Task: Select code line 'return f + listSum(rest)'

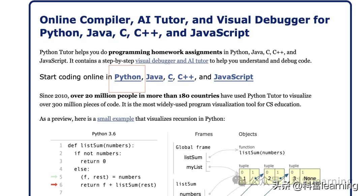Action: [118, 185]
